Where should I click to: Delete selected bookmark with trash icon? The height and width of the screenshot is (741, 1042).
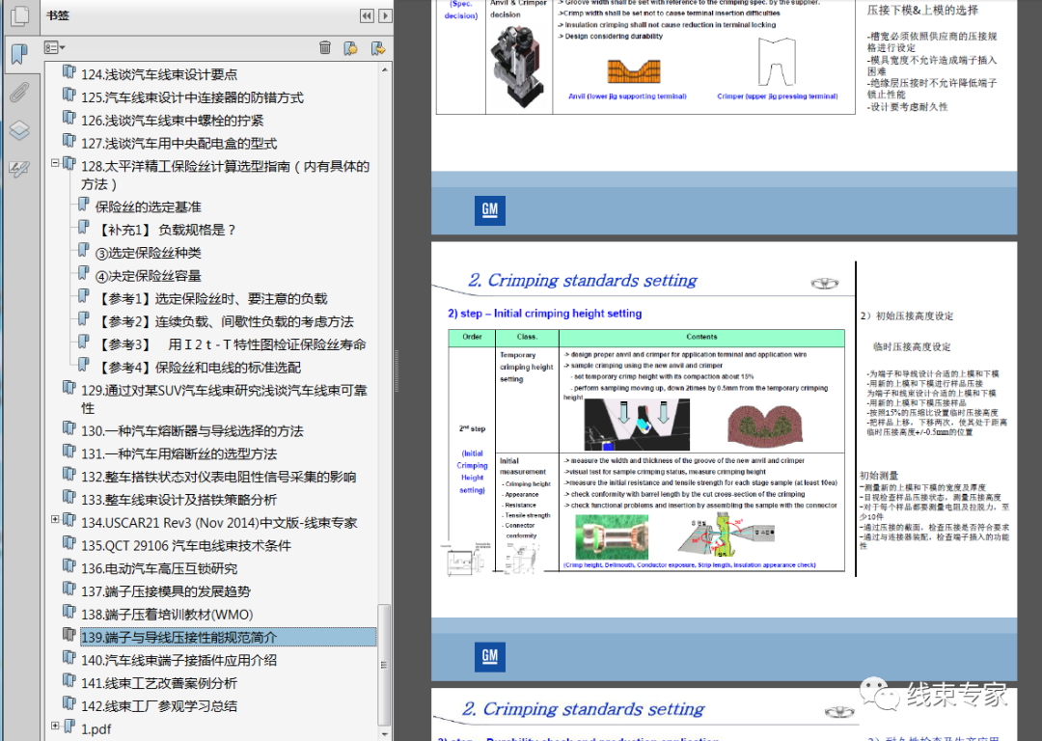[325, 48]
